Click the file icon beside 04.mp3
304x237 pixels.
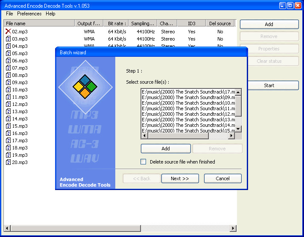8,46
